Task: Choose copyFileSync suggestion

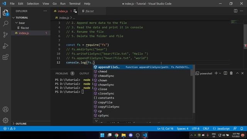Action: coord(142,107)
